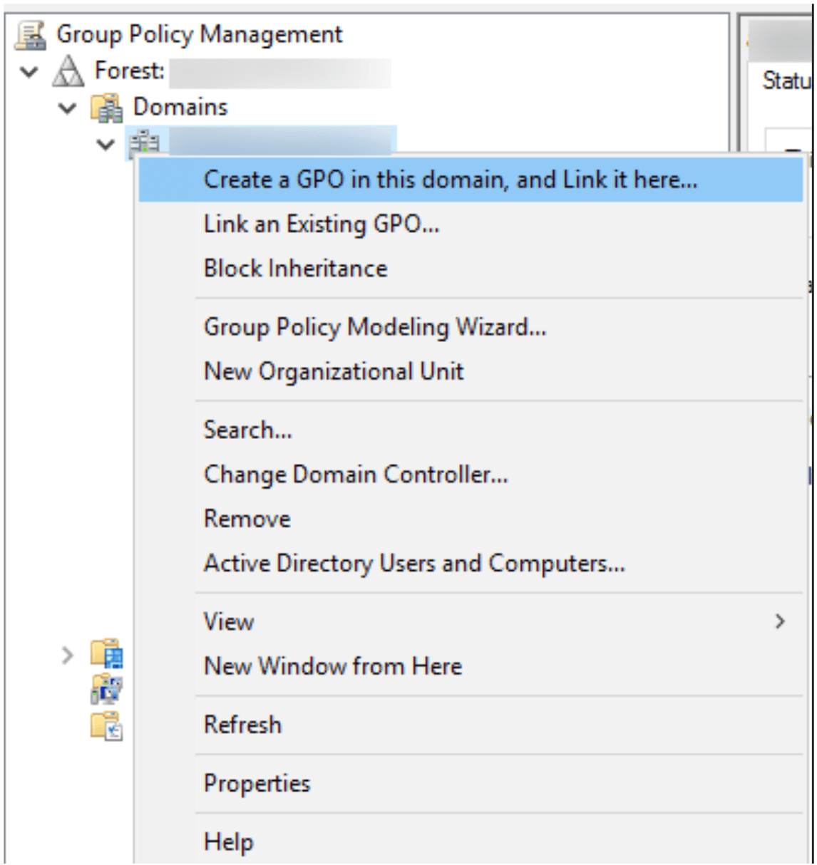The image size is (817, 865).
Task: Click Refresh in context menu
Action: coord(471,725)
